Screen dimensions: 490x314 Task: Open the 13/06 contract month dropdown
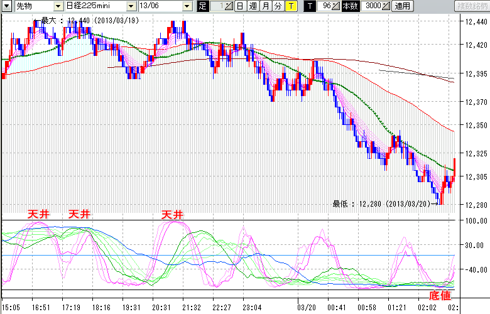click(187, 6)
